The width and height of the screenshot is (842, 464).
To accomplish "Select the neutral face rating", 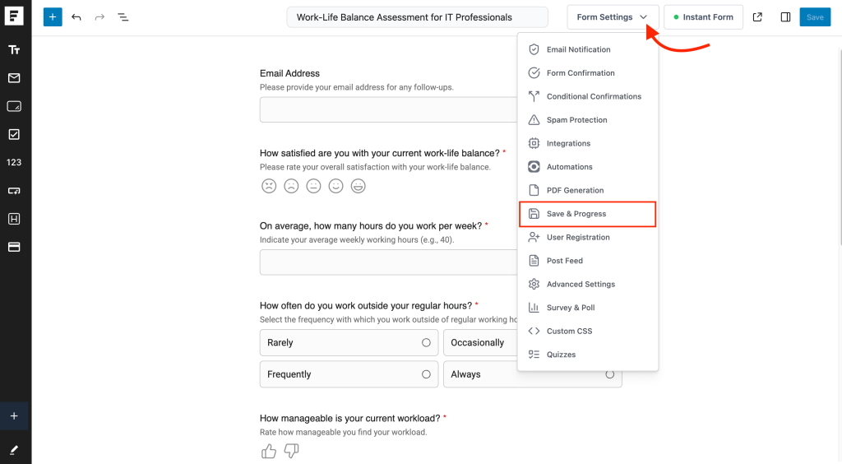I will 313,186.
